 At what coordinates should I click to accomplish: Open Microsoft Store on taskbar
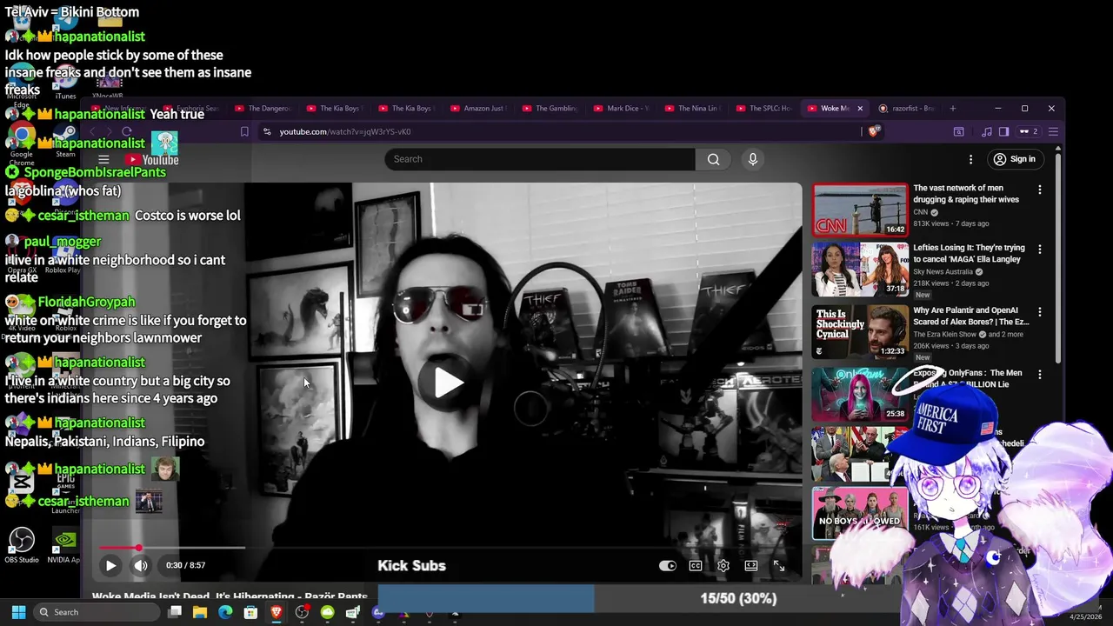click(250, 612)
